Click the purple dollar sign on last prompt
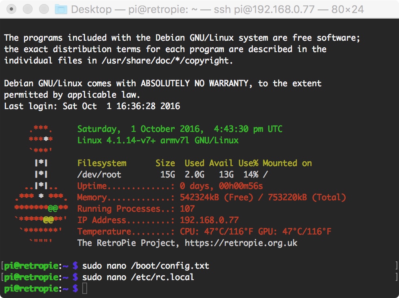Viewport: 399px width, 298px height. pyautogui.click(x=75, y=288)
